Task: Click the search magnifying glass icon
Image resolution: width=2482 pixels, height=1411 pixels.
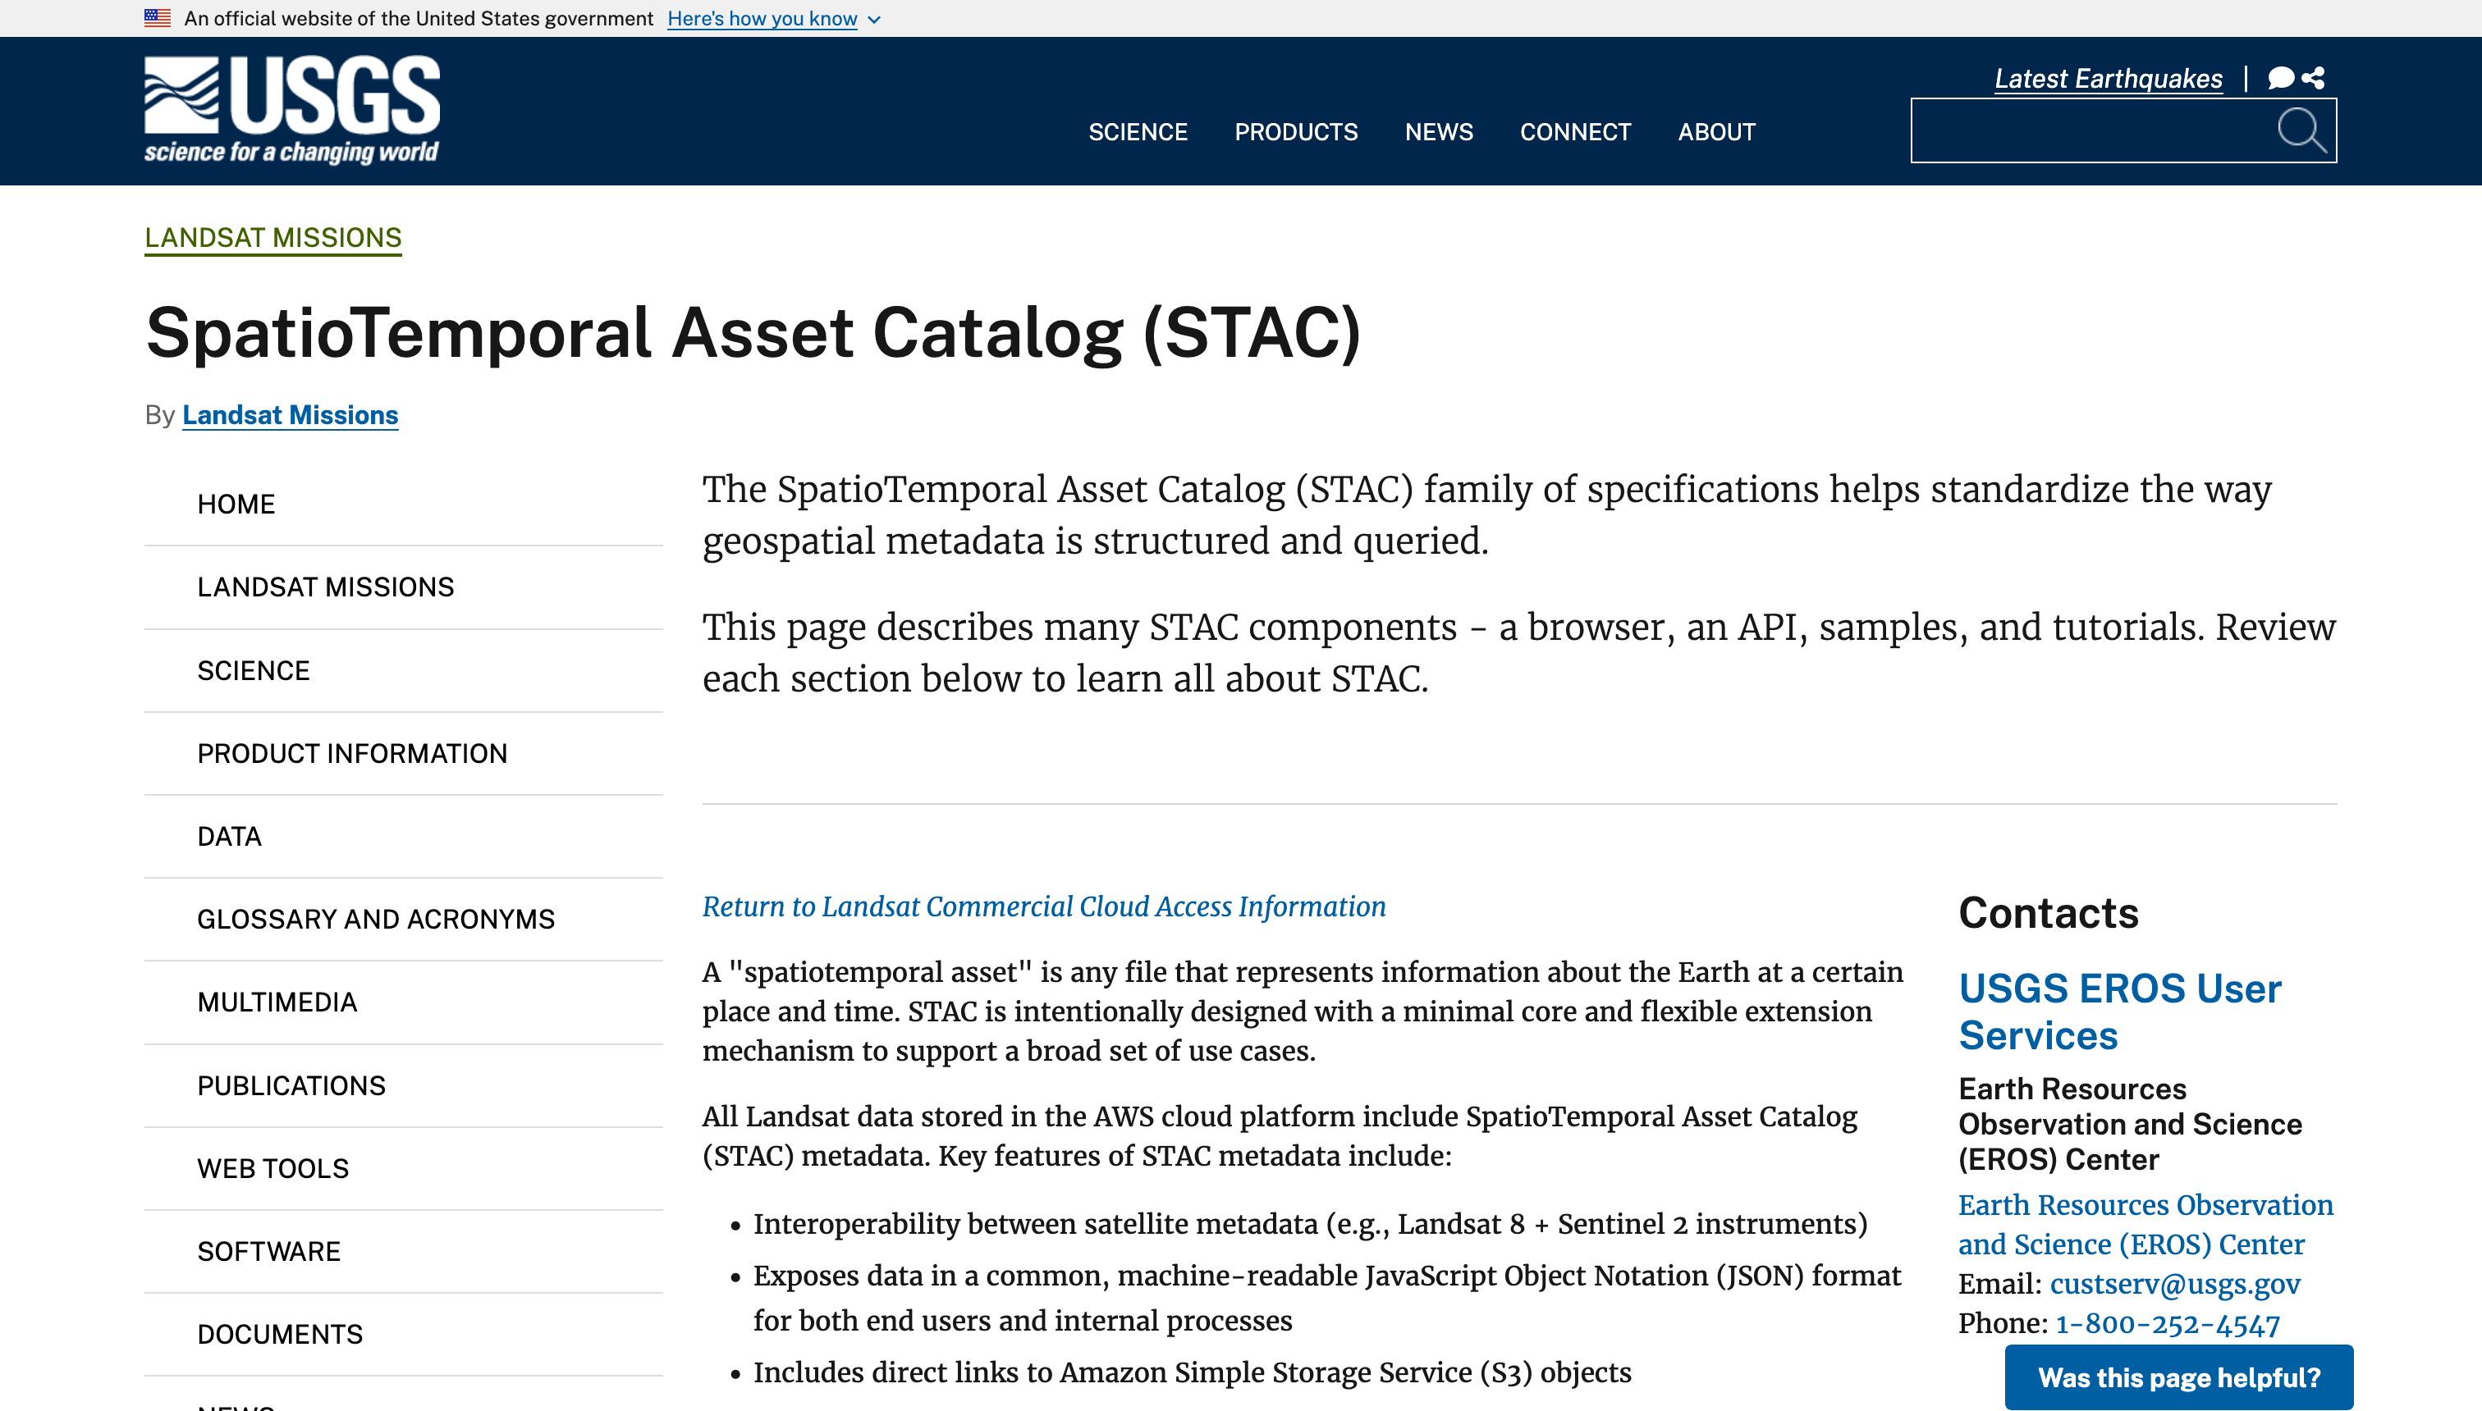Action: pyautogui.click(x=2301, y=130)
